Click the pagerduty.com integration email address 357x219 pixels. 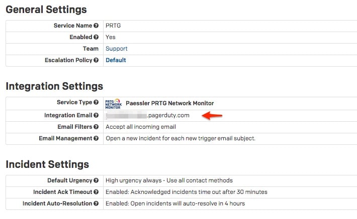click(147, 115)
